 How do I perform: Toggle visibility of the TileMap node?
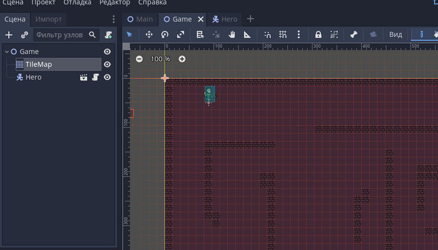point(107,64)
